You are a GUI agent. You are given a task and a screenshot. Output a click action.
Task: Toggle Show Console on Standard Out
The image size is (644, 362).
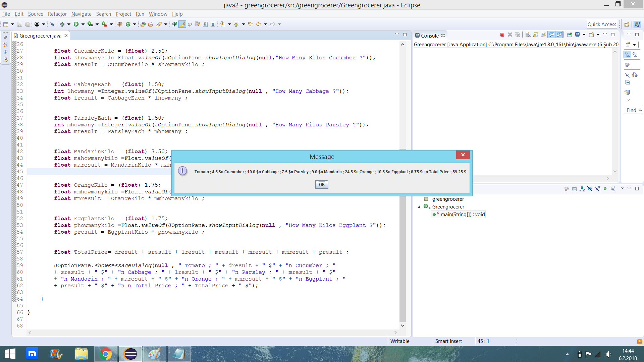coord(551,35)
